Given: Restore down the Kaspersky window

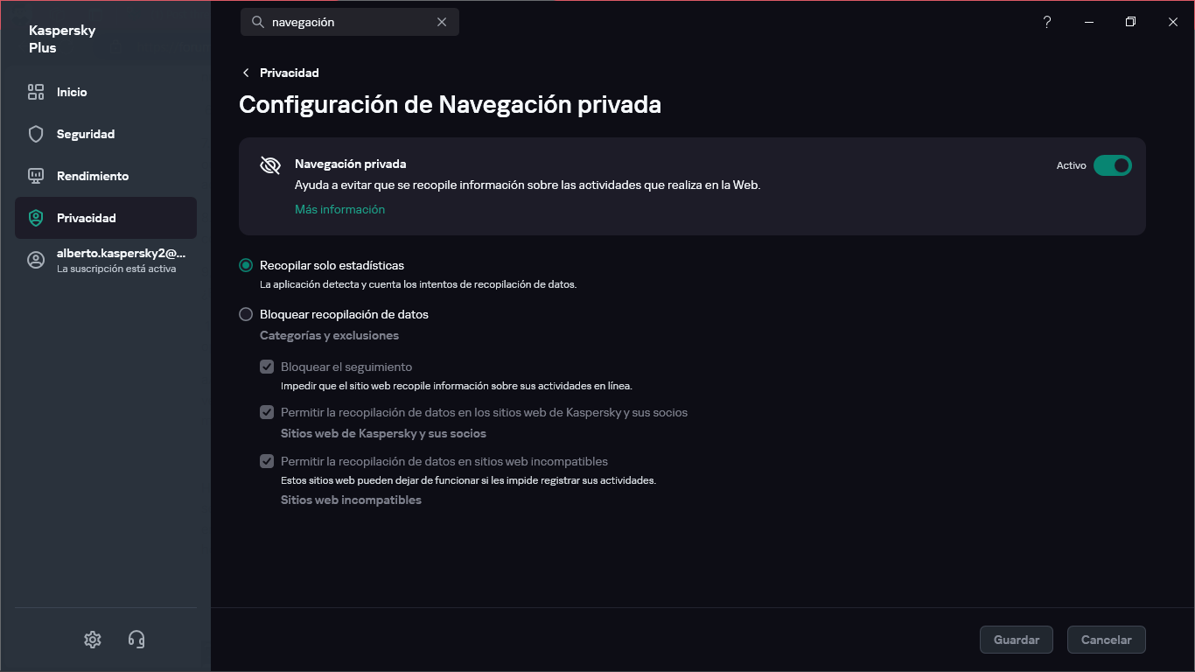Looking at the screenshot, I should tap(1130, 22).
